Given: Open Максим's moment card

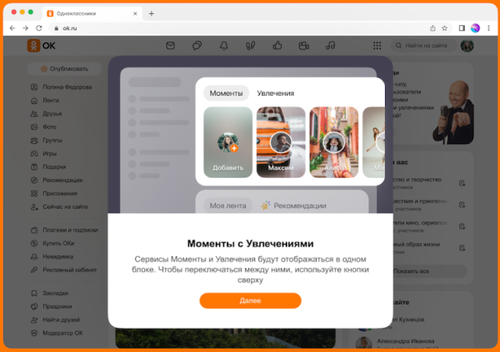Looking at the screenshot, I should tap(281, 142).
